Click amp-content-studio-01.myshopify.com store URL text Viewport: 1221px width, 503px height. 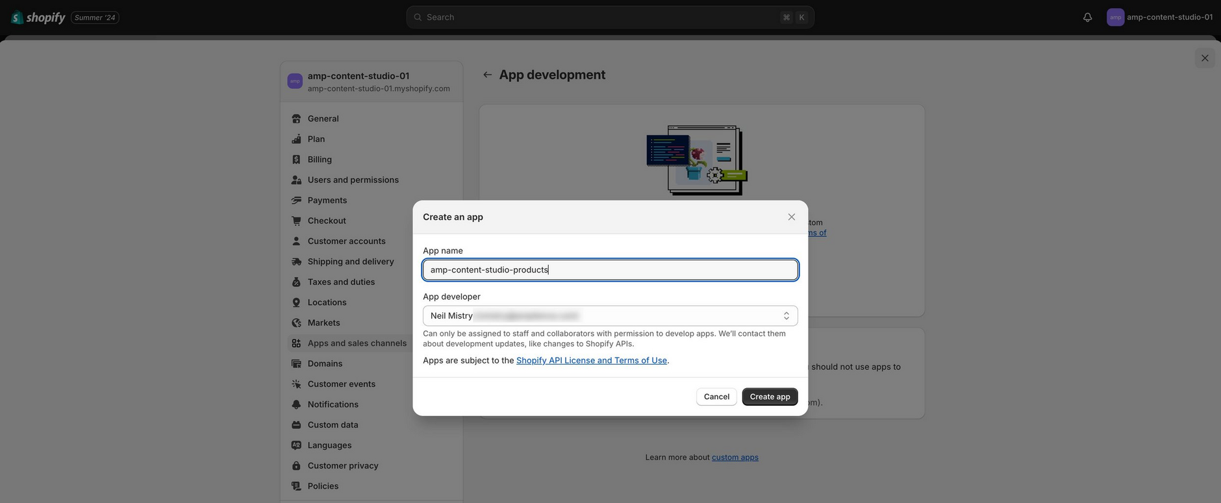379,89
